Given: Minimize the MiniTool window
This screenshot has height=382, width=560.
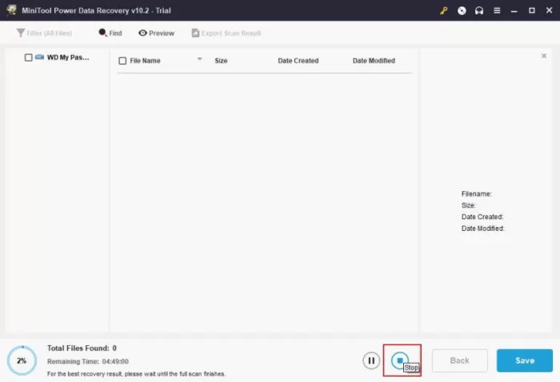Looking at the screenshot, I should [x=514, y=11].
